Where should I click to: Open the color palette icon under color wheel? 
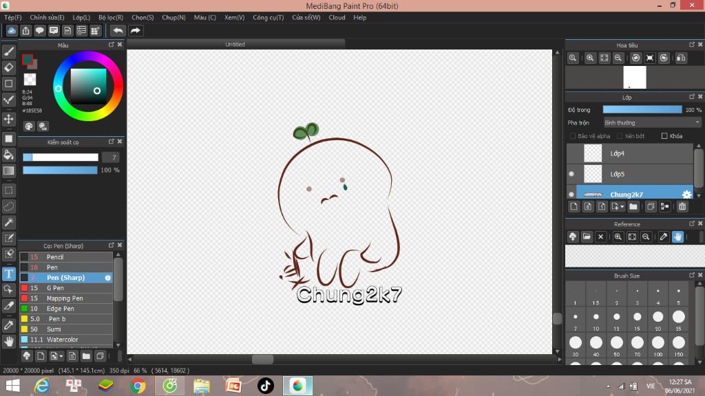[29, 126]
